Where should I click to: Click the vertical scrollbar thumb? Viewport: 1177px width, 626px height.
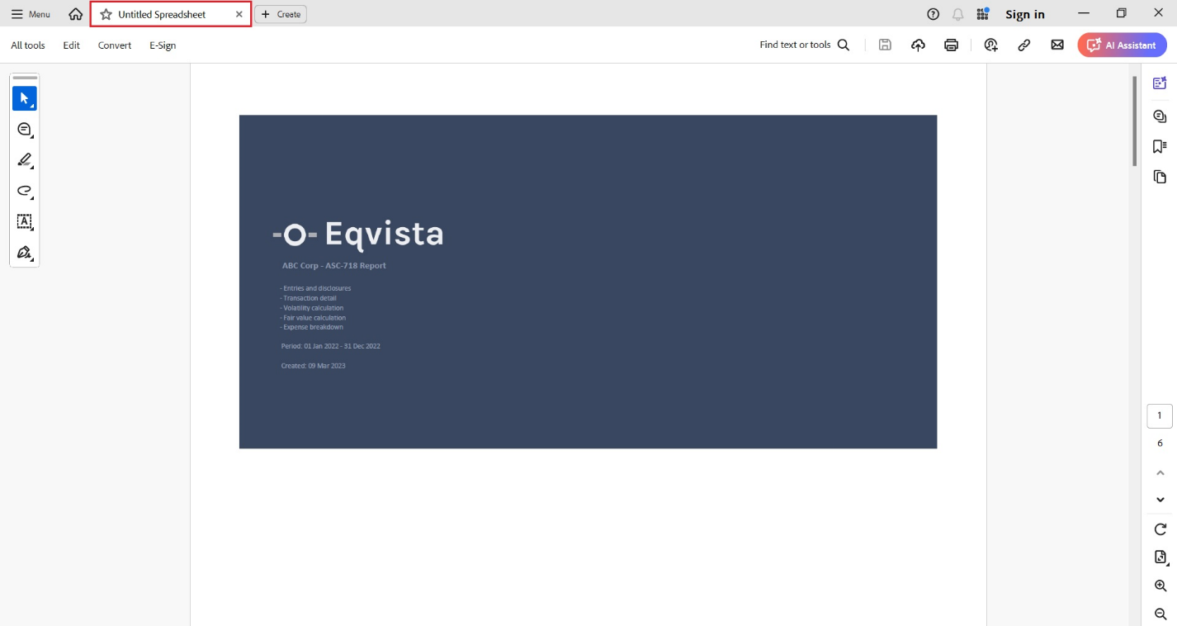pyautogui.click(x=1135, y=121)
